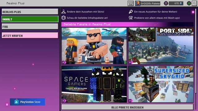Click the PlayStation logo in store button
This screenshot has width=198, height=111.
[16, 102]
